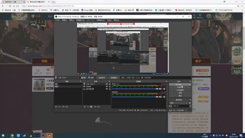This screenshot has height=138, width=245.
Task: Open Desktop Audio settings gear
Action: [x=164, y=97]
